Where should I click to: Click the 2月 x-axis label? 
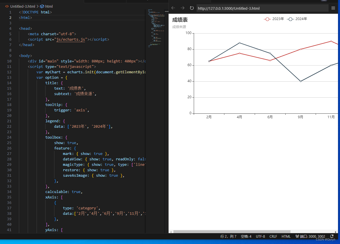pyautogui.click(x=209, y=117)
